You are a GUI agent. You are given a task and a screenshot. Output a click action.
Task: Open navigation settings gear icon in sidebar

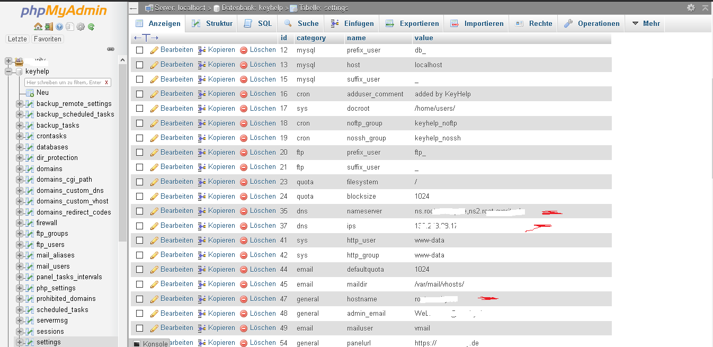click(x=81, y=26)
